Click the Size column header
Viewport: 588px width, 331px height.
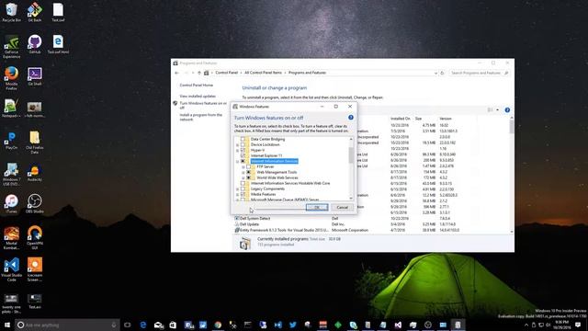[x=418, y=119]
